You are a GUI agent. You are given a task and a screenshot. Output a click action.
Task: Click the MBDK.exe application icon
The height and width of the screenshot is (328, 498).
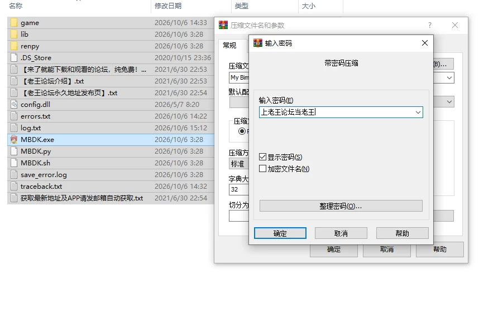point(14,139)
